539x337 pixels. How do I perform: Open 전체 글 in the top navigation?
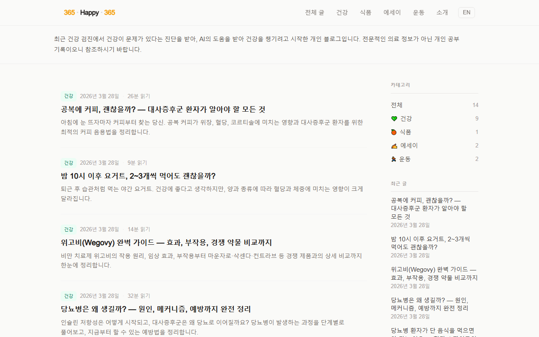[x=315, y=13]
